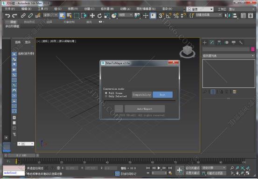Click the Play Animation button
This screenshot has width=258, height=179.
point(159,168)
